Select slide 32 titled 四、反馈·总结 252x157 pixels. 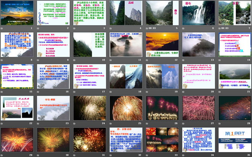click(x=126, y=140)
